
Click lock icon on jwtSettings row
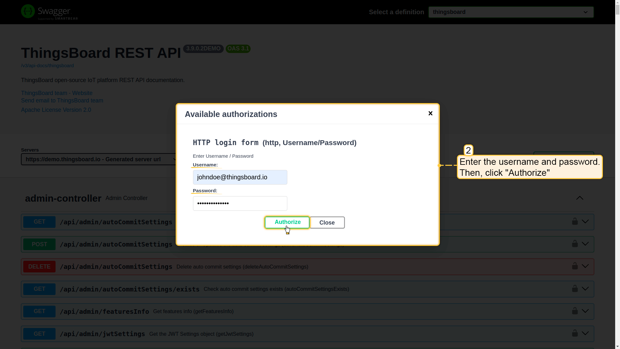pos(575,333)
